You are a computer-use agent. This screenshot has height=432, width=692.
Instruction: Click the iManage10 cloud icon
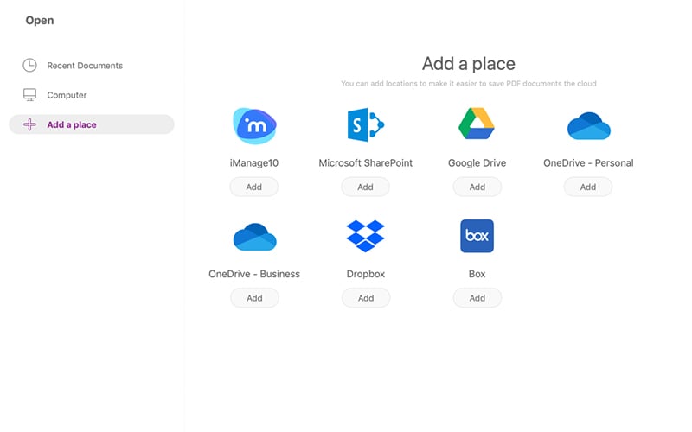coord(254,125)
